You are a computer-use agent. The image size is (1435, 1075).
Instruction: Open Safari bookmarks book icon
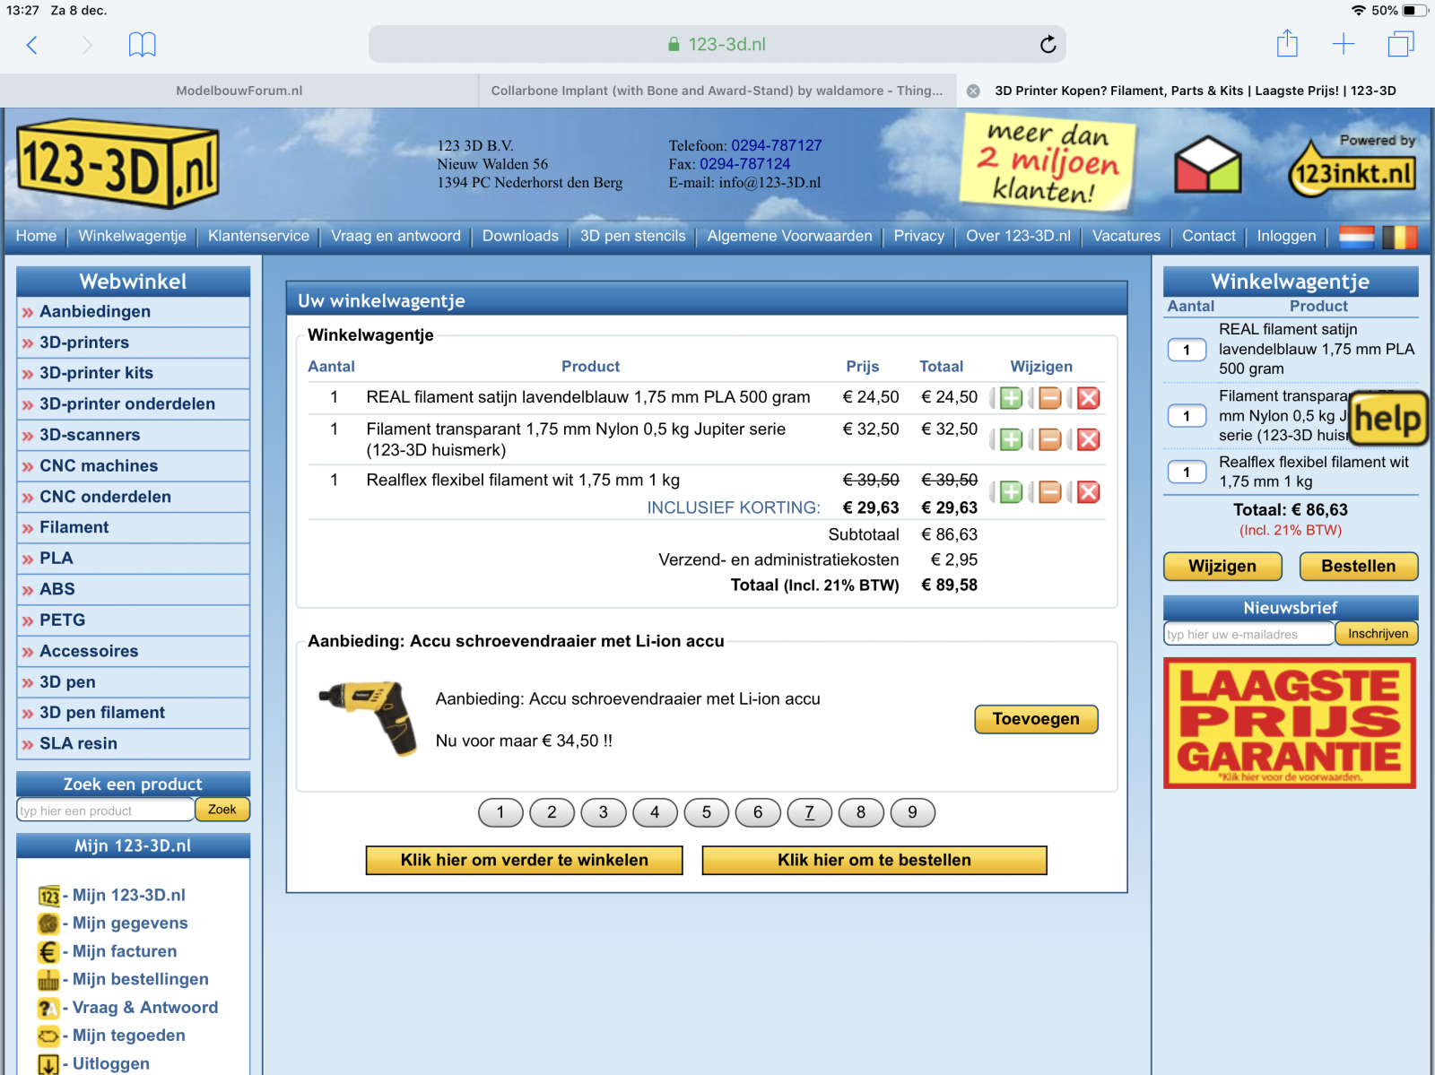142,45
